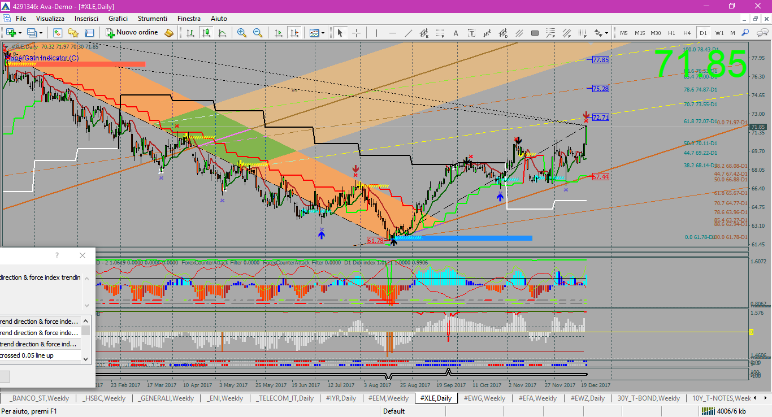Switch to H4 timeframe

tap(687, 33)
